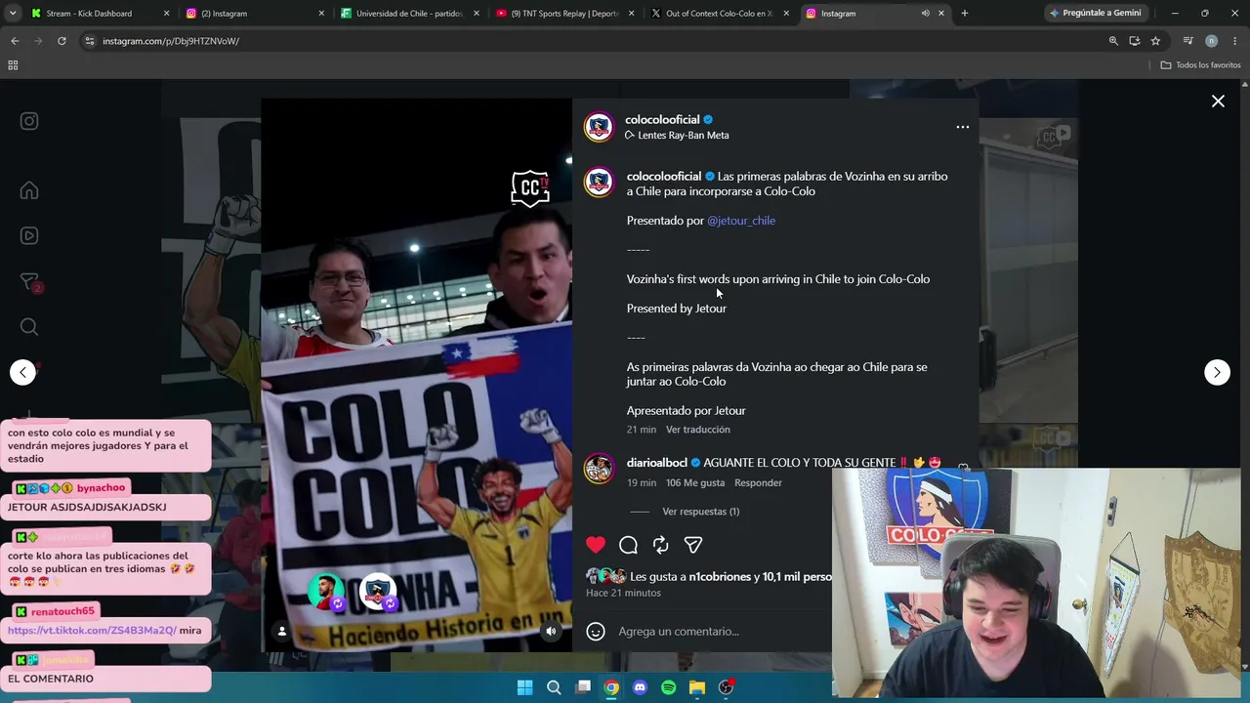Image resolution: width=1250 pixels, height=703 pixels.
Task: Go to Instagram Home in the sidebar
Action: [x=29, y=190]
